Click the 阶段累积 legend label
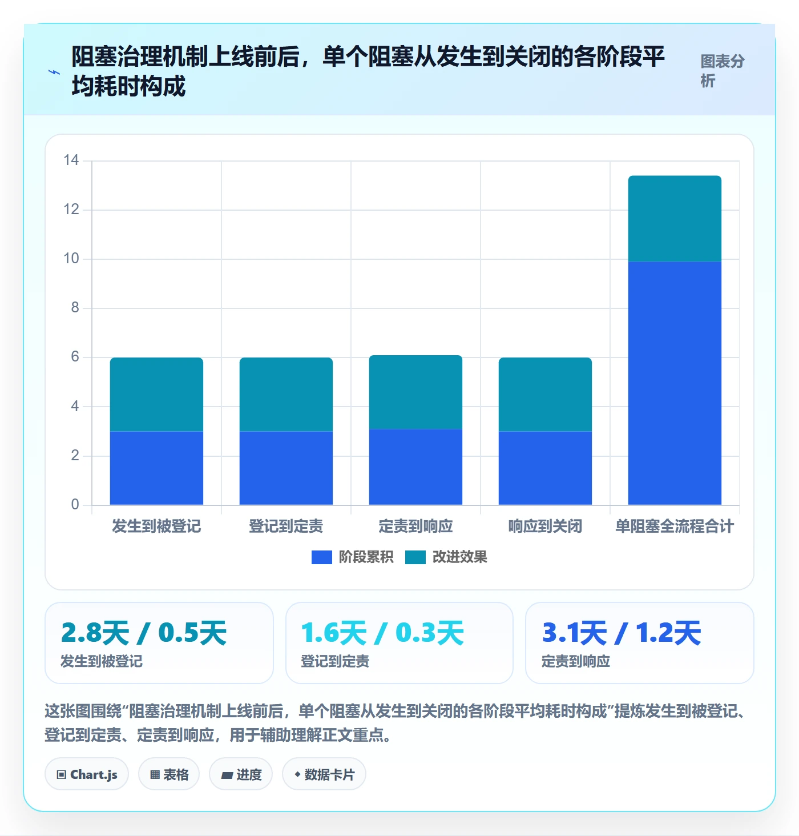 point(366,557)
